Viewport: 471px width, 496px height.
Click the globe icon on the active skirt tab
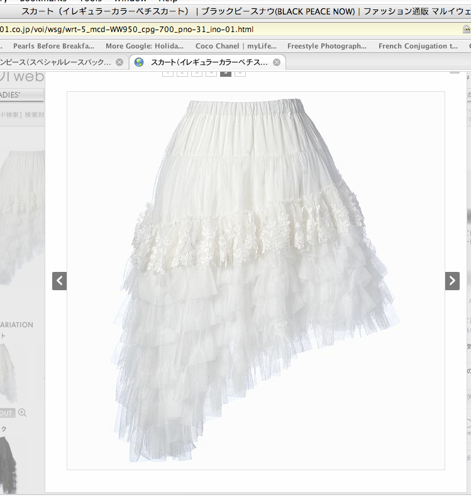click(139, 62)
